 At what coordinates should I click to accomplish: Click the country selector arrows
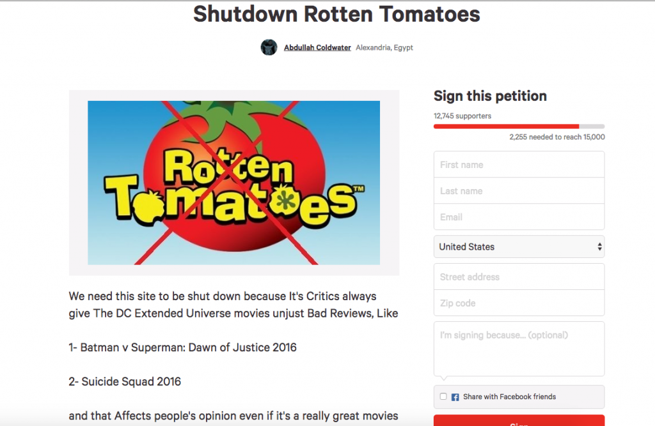[599, 247]
